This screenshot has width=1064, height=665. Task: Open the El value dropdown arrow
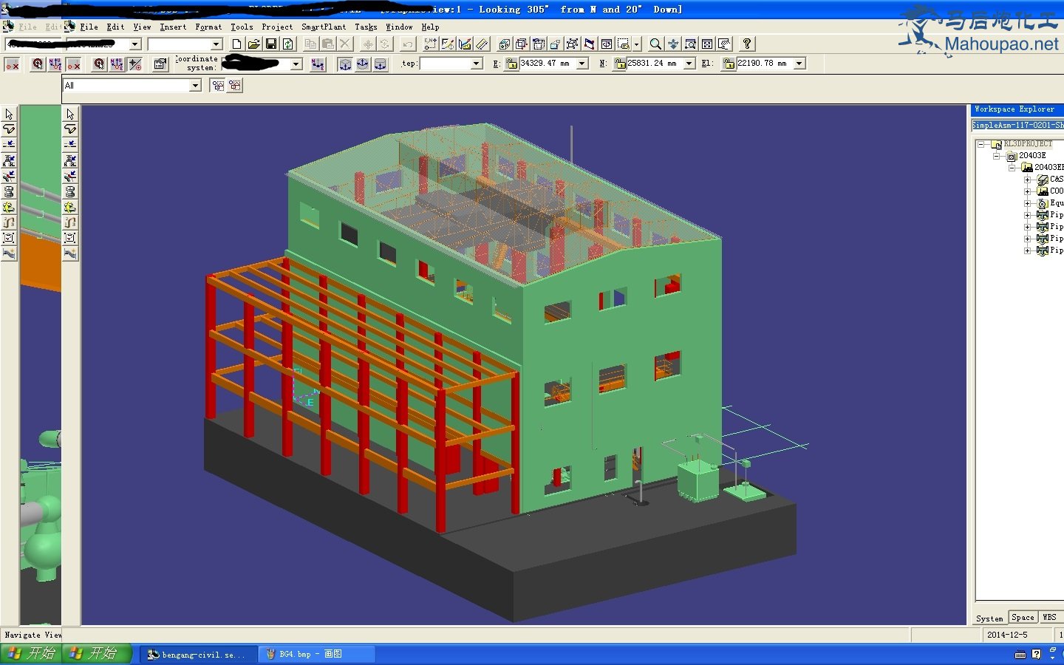(x=799, y=64)
